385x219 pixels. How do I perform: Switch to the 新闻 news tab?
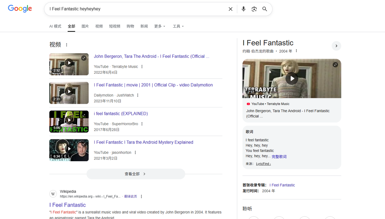pyautogui.click(x=144, y=26)
